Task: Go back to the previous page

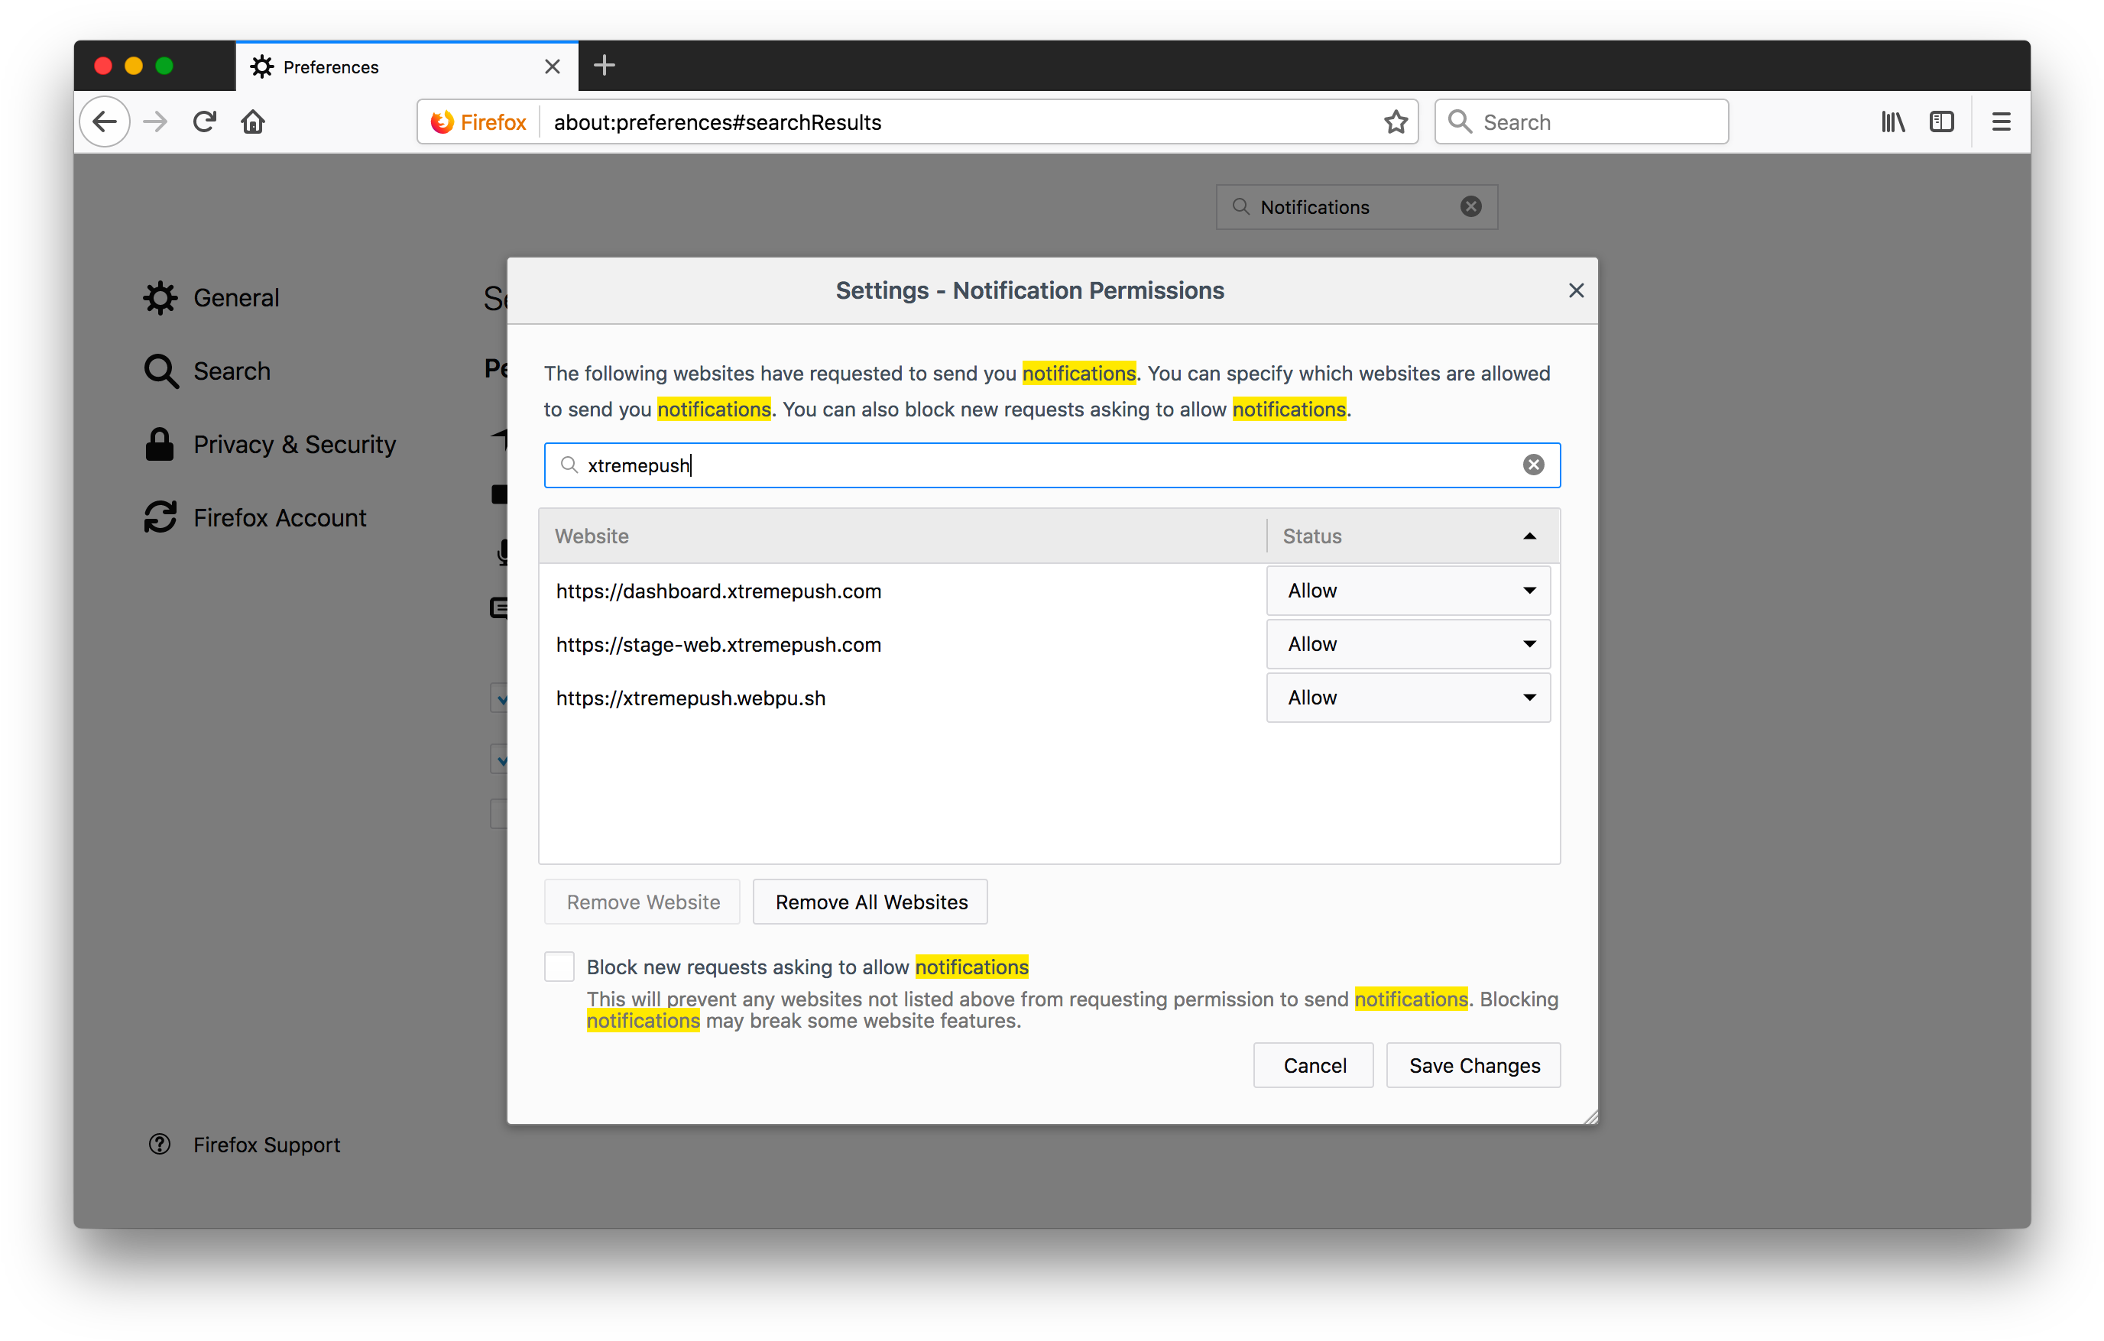Action: tap(105, 121)
